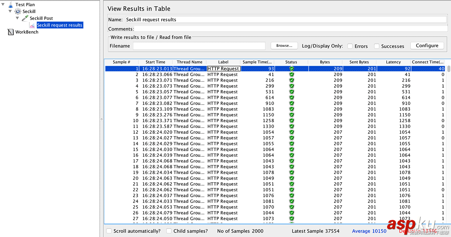Click start time 16:28:23.077 cell
The width and height of the screenshot is (451, 237).
pyautogui.click(x=157, y=97)
